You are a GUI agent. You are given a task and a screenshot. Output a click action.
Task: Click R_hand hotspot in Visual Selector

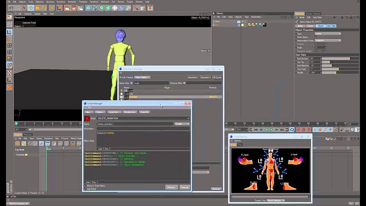pyautogui.click(x=245, y=160)
